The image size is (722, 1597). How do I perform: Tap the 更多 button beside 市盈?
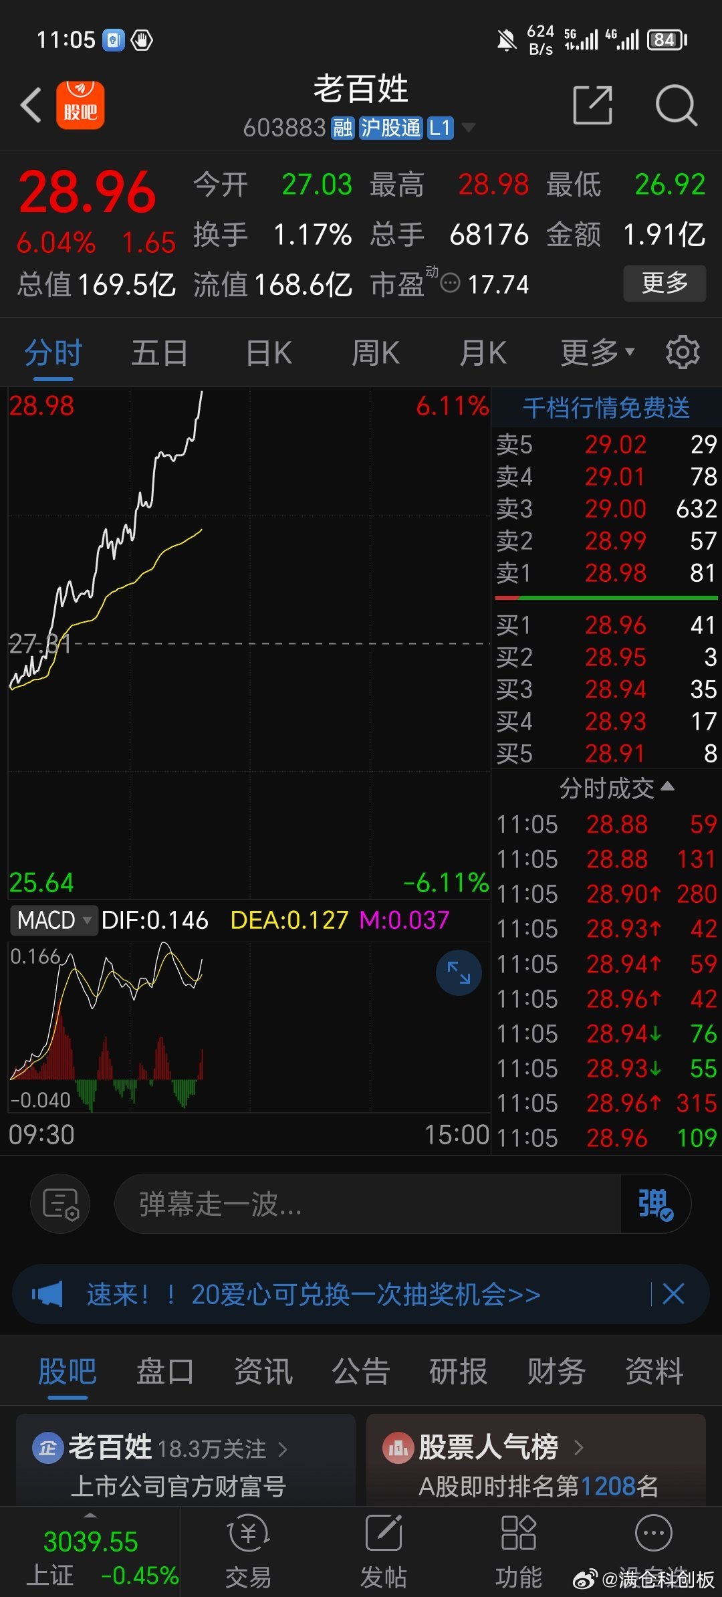point(665,283)
